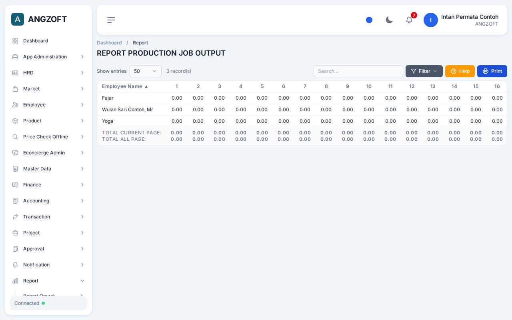
Task: Click the user avatar circle labeled I
Action: click(x=431, y=20)
